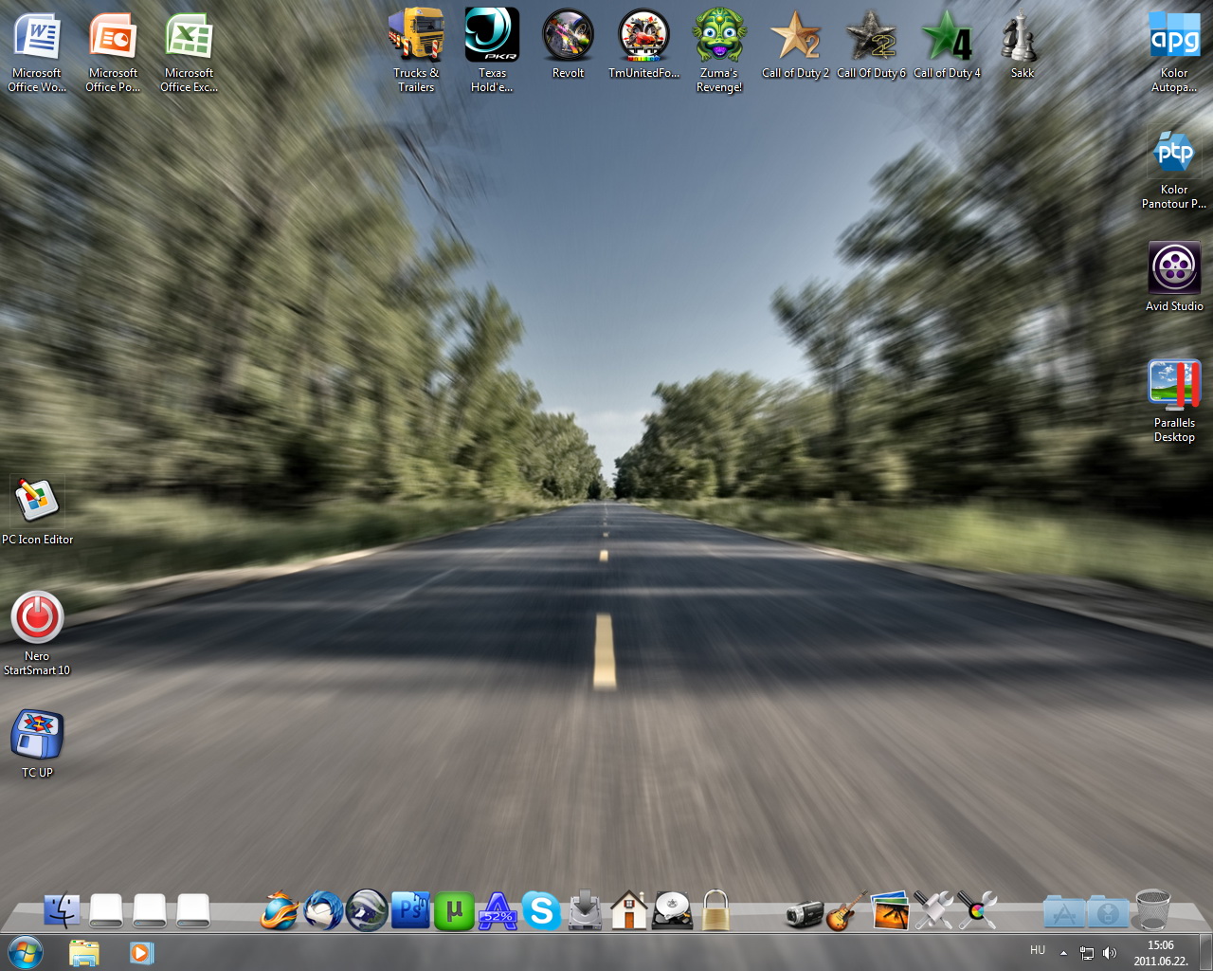The width and height of the screenshot is (1213, 971).
Task: Launch the media player taskbar icon
Action: pos(141,952)
